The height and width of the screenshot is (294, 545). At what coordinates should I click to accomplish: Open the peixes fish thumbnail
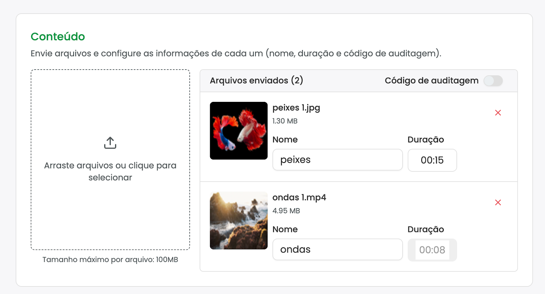[x=238, y=130]
